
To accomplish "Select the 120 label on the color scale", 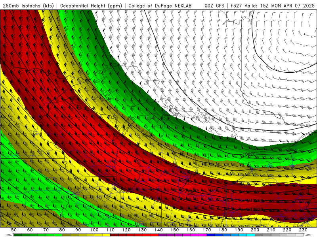I will tap(126, 230).
